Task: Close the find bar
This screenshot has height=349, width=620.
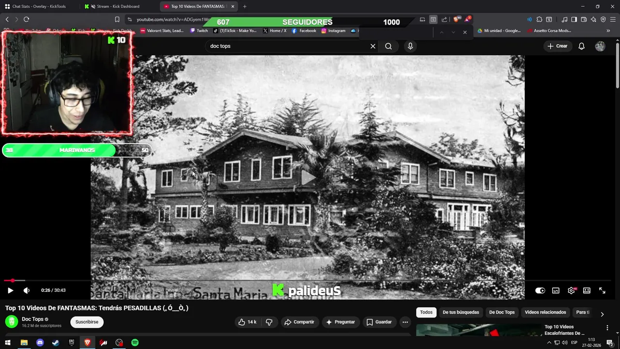Action: coord(465,32)
